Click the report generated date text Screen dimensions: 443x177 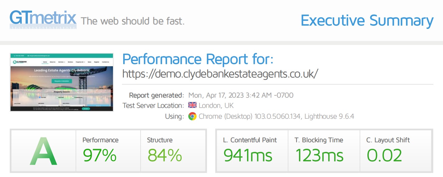click(241, 95)
